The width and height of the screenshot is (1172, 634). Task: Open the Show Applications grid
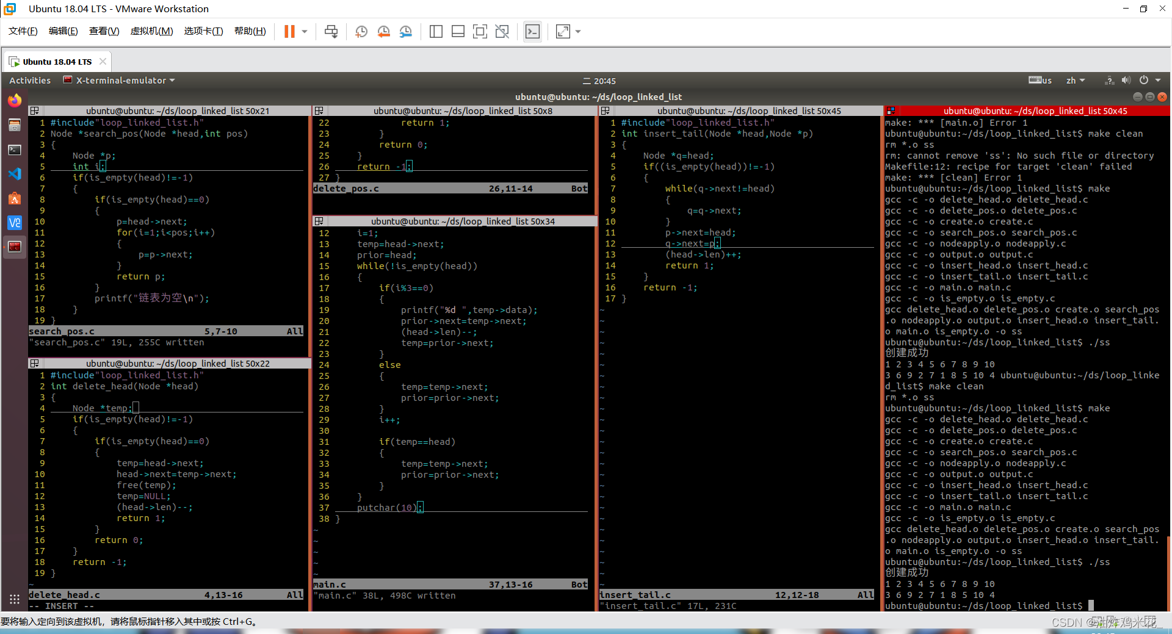point(15,599)
